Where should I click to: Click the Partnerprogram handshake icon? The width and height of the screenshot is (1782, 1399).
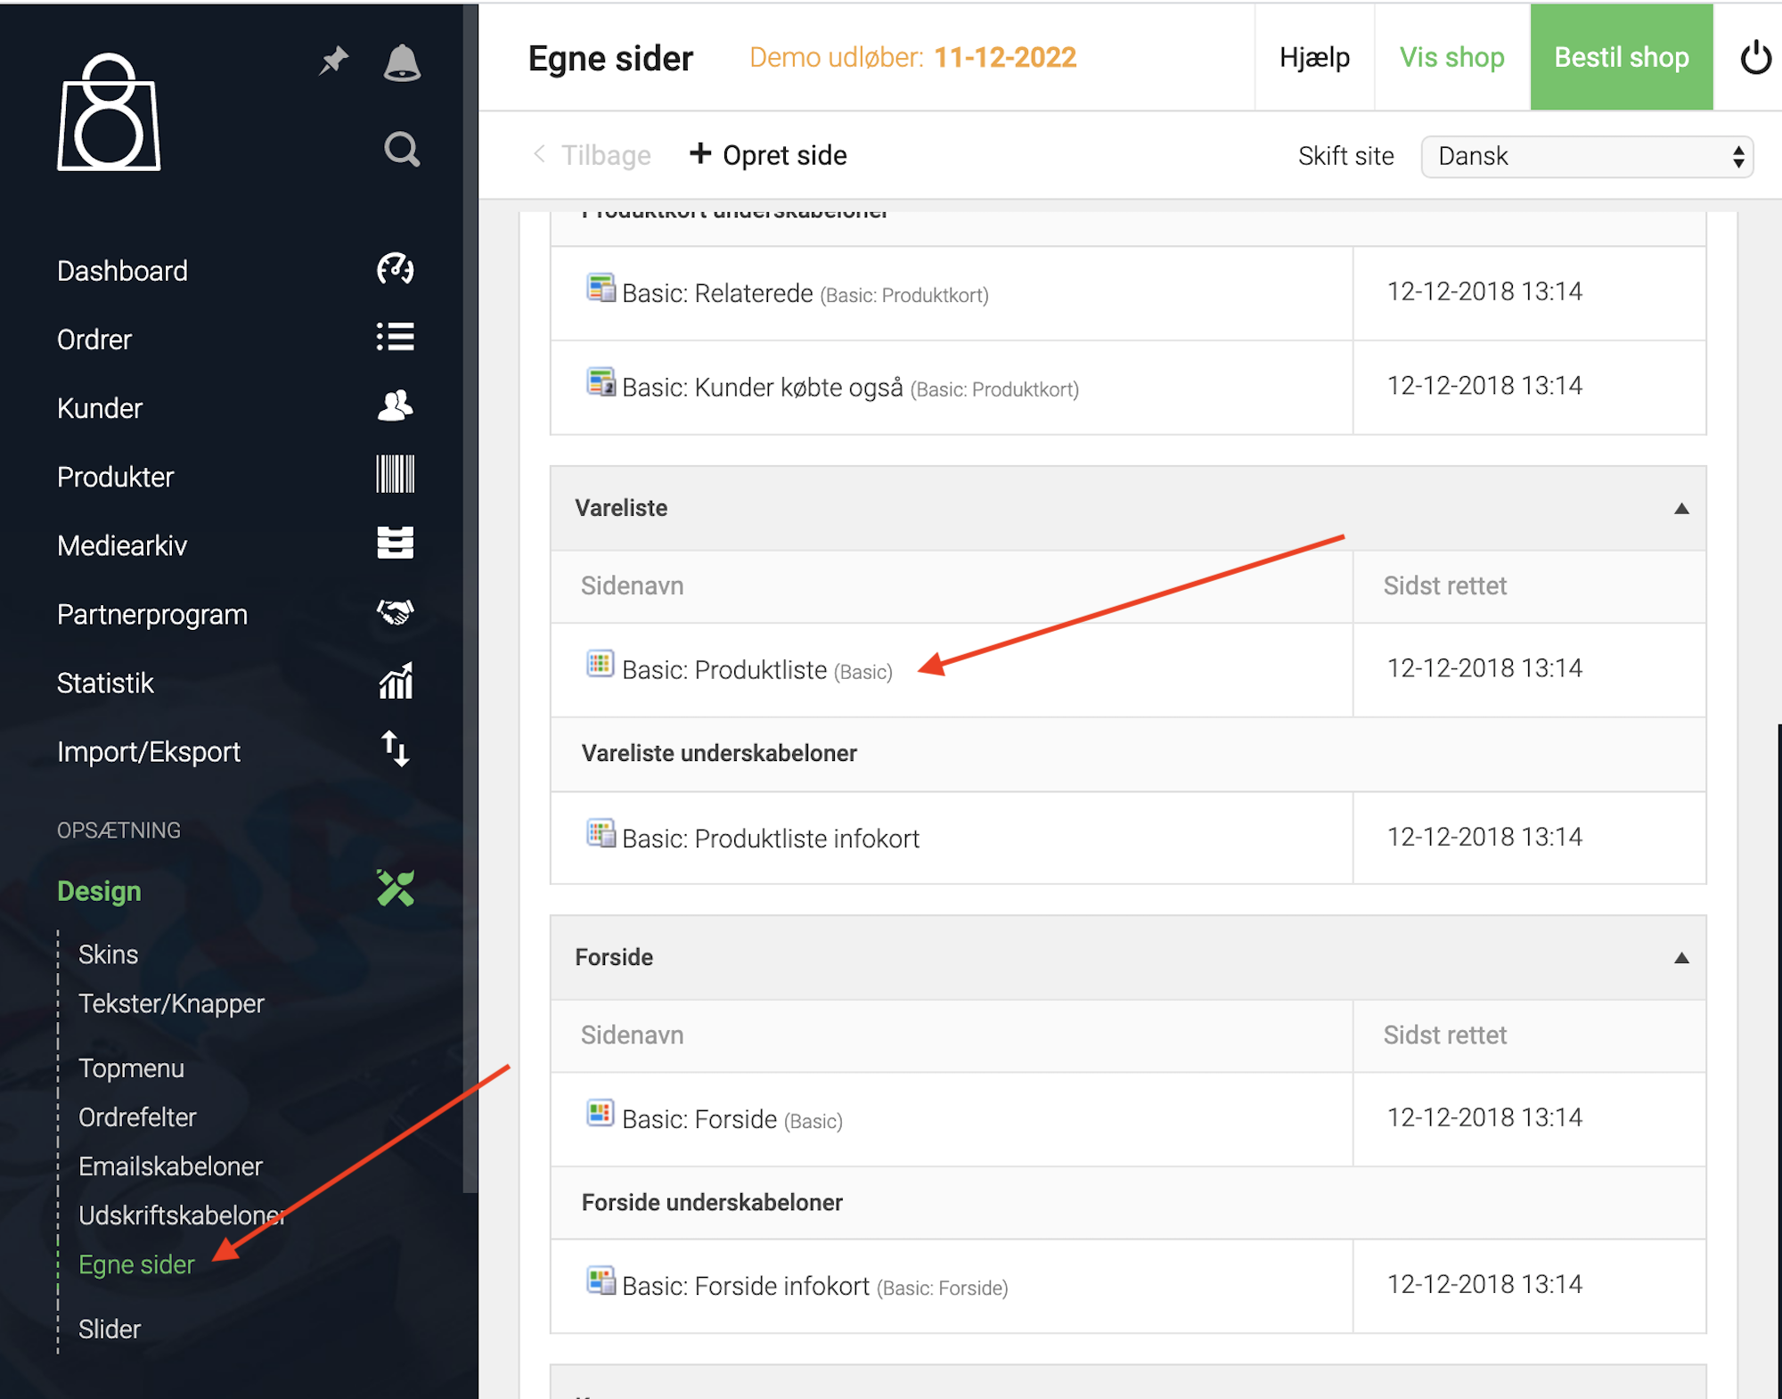click(x=395, y=612)
